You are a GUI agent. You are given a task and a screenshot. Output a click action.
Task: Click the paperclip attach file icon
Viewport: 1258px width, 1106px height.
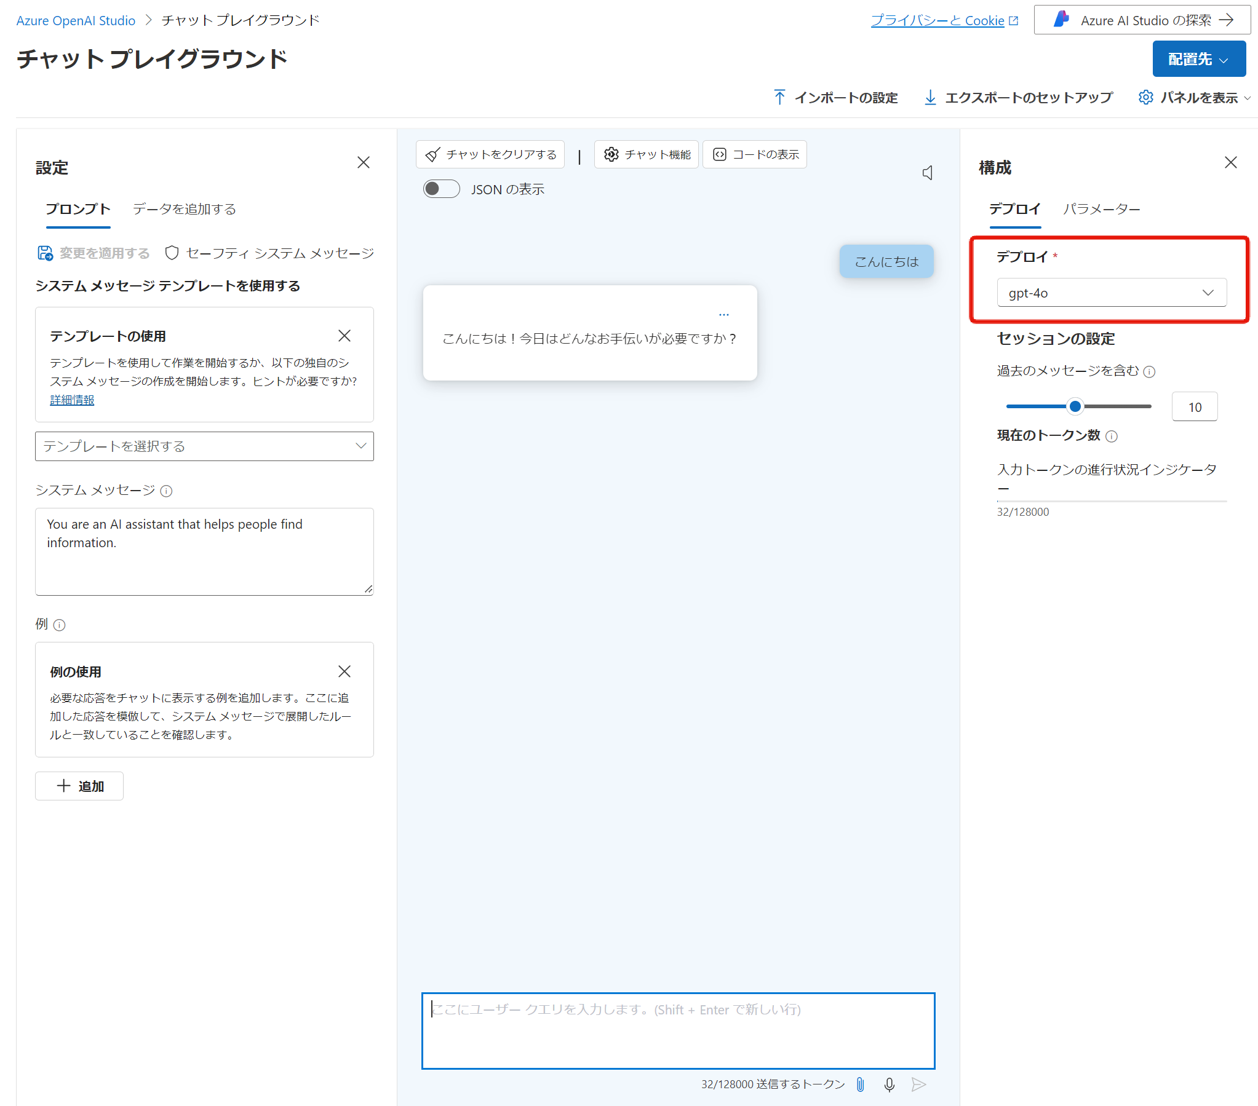click(861, 1084)
